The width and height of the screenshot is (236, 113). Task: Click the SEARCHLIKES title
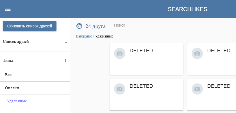click(187, 9)
